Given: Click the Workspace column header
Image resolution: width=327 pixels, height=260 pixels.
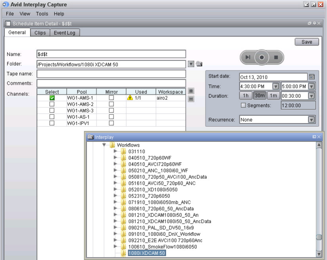Looking at the screenshot, I should (x=171, y=92).
